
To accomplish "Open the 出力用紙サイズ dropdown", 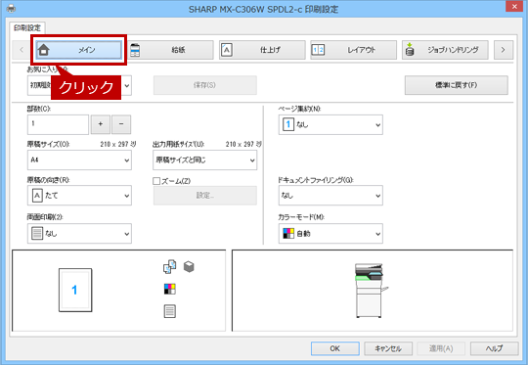I will click(x=204, y=160).
